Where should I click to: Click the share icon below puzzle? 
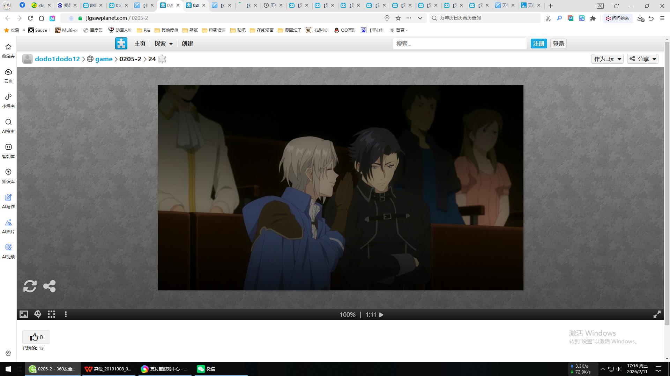[49, 286]
